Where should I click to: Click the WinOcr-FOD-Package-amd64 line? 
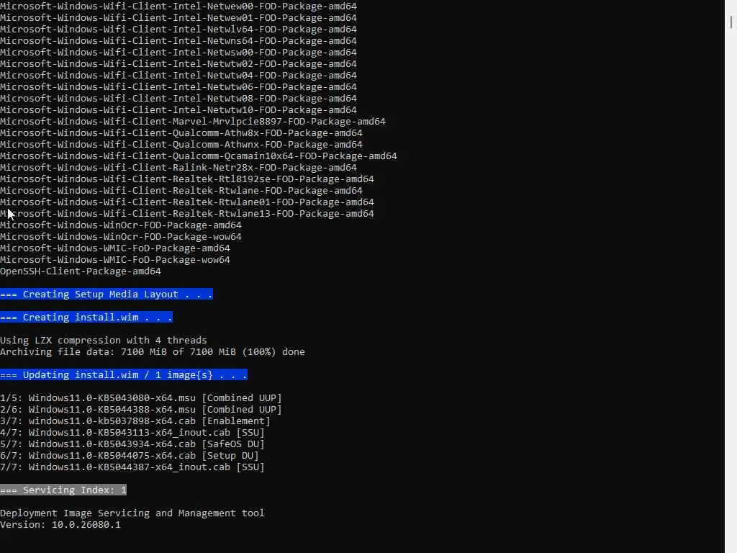(121, 225)
